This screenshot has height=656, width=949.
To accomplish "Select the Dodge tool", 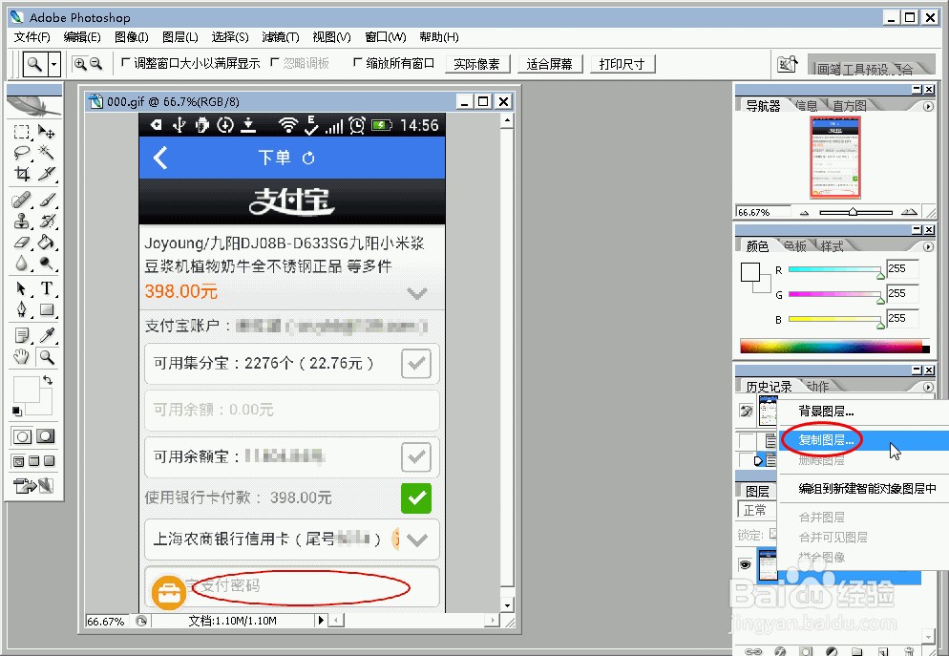I will pyautogui.click(x=47, y=264).
